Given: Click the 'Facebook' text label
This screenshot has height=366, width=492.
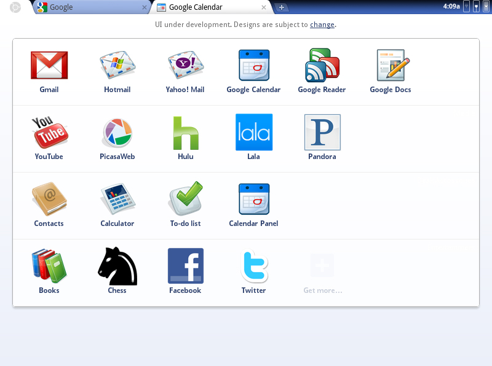Looking at the screenshot, I should point(185,290).
